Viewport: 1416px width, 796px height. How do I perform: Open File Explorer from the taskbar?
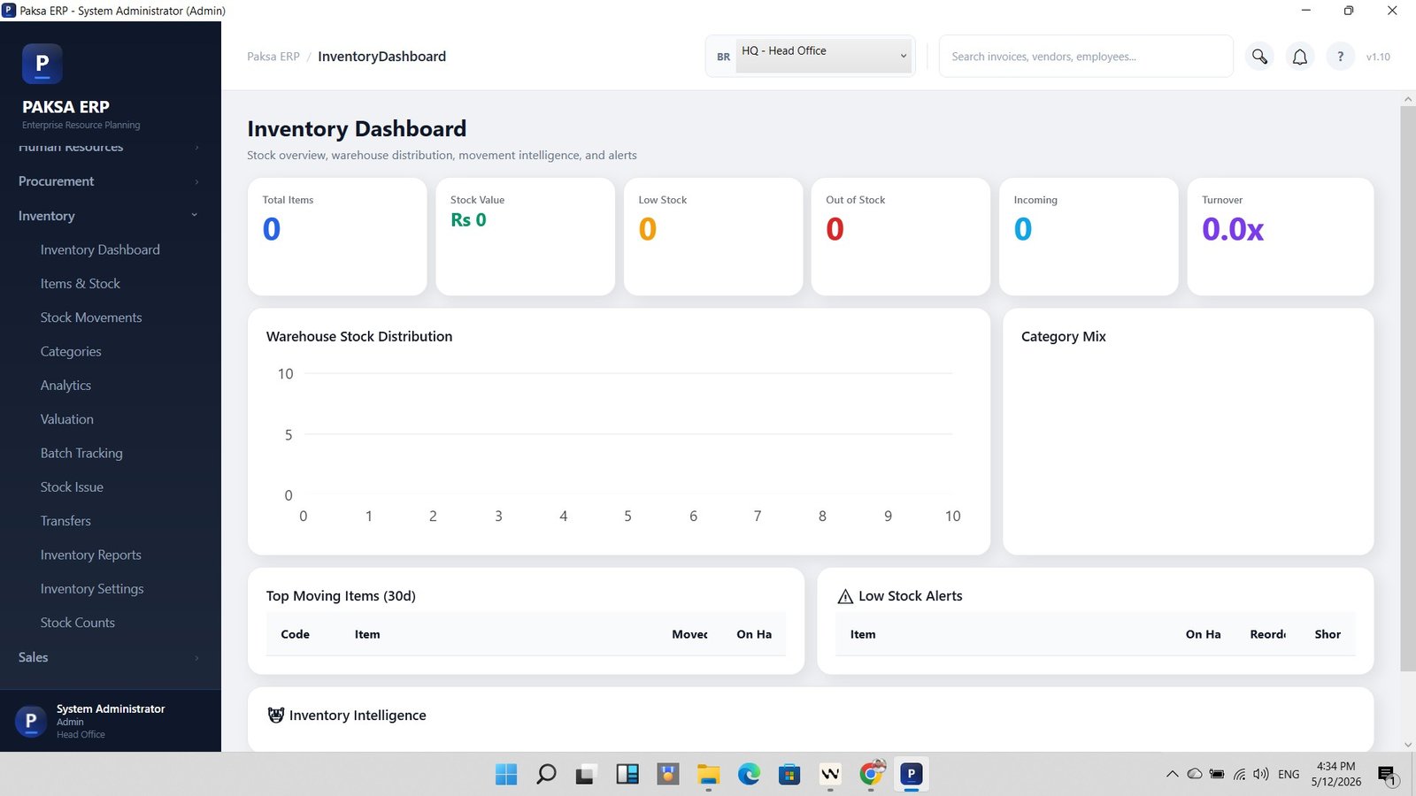[708, 775]
